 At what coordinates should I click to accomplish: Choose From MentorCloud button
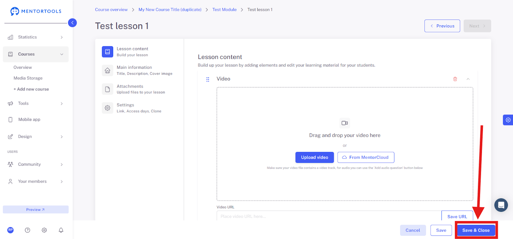click(x=366, y=157)
